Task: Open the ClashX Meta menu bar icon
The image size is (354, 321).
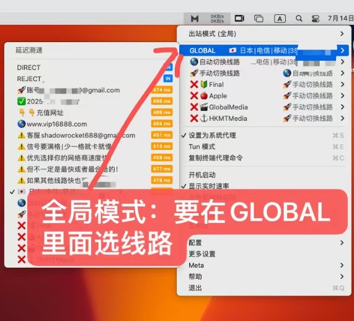Action: coord(195,19)
